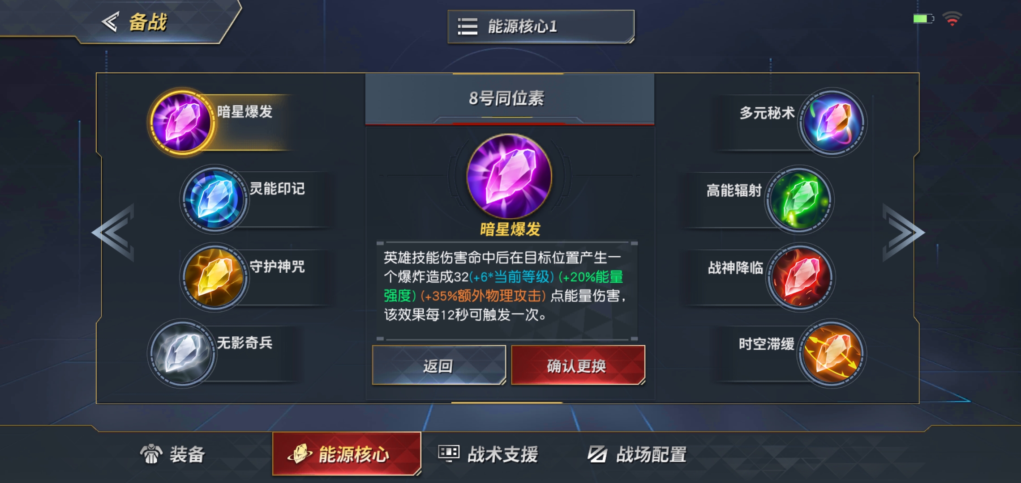Choose the green 高能辐射 crystal icon
The image size is (1021, 483).
(x=800, y=199)
